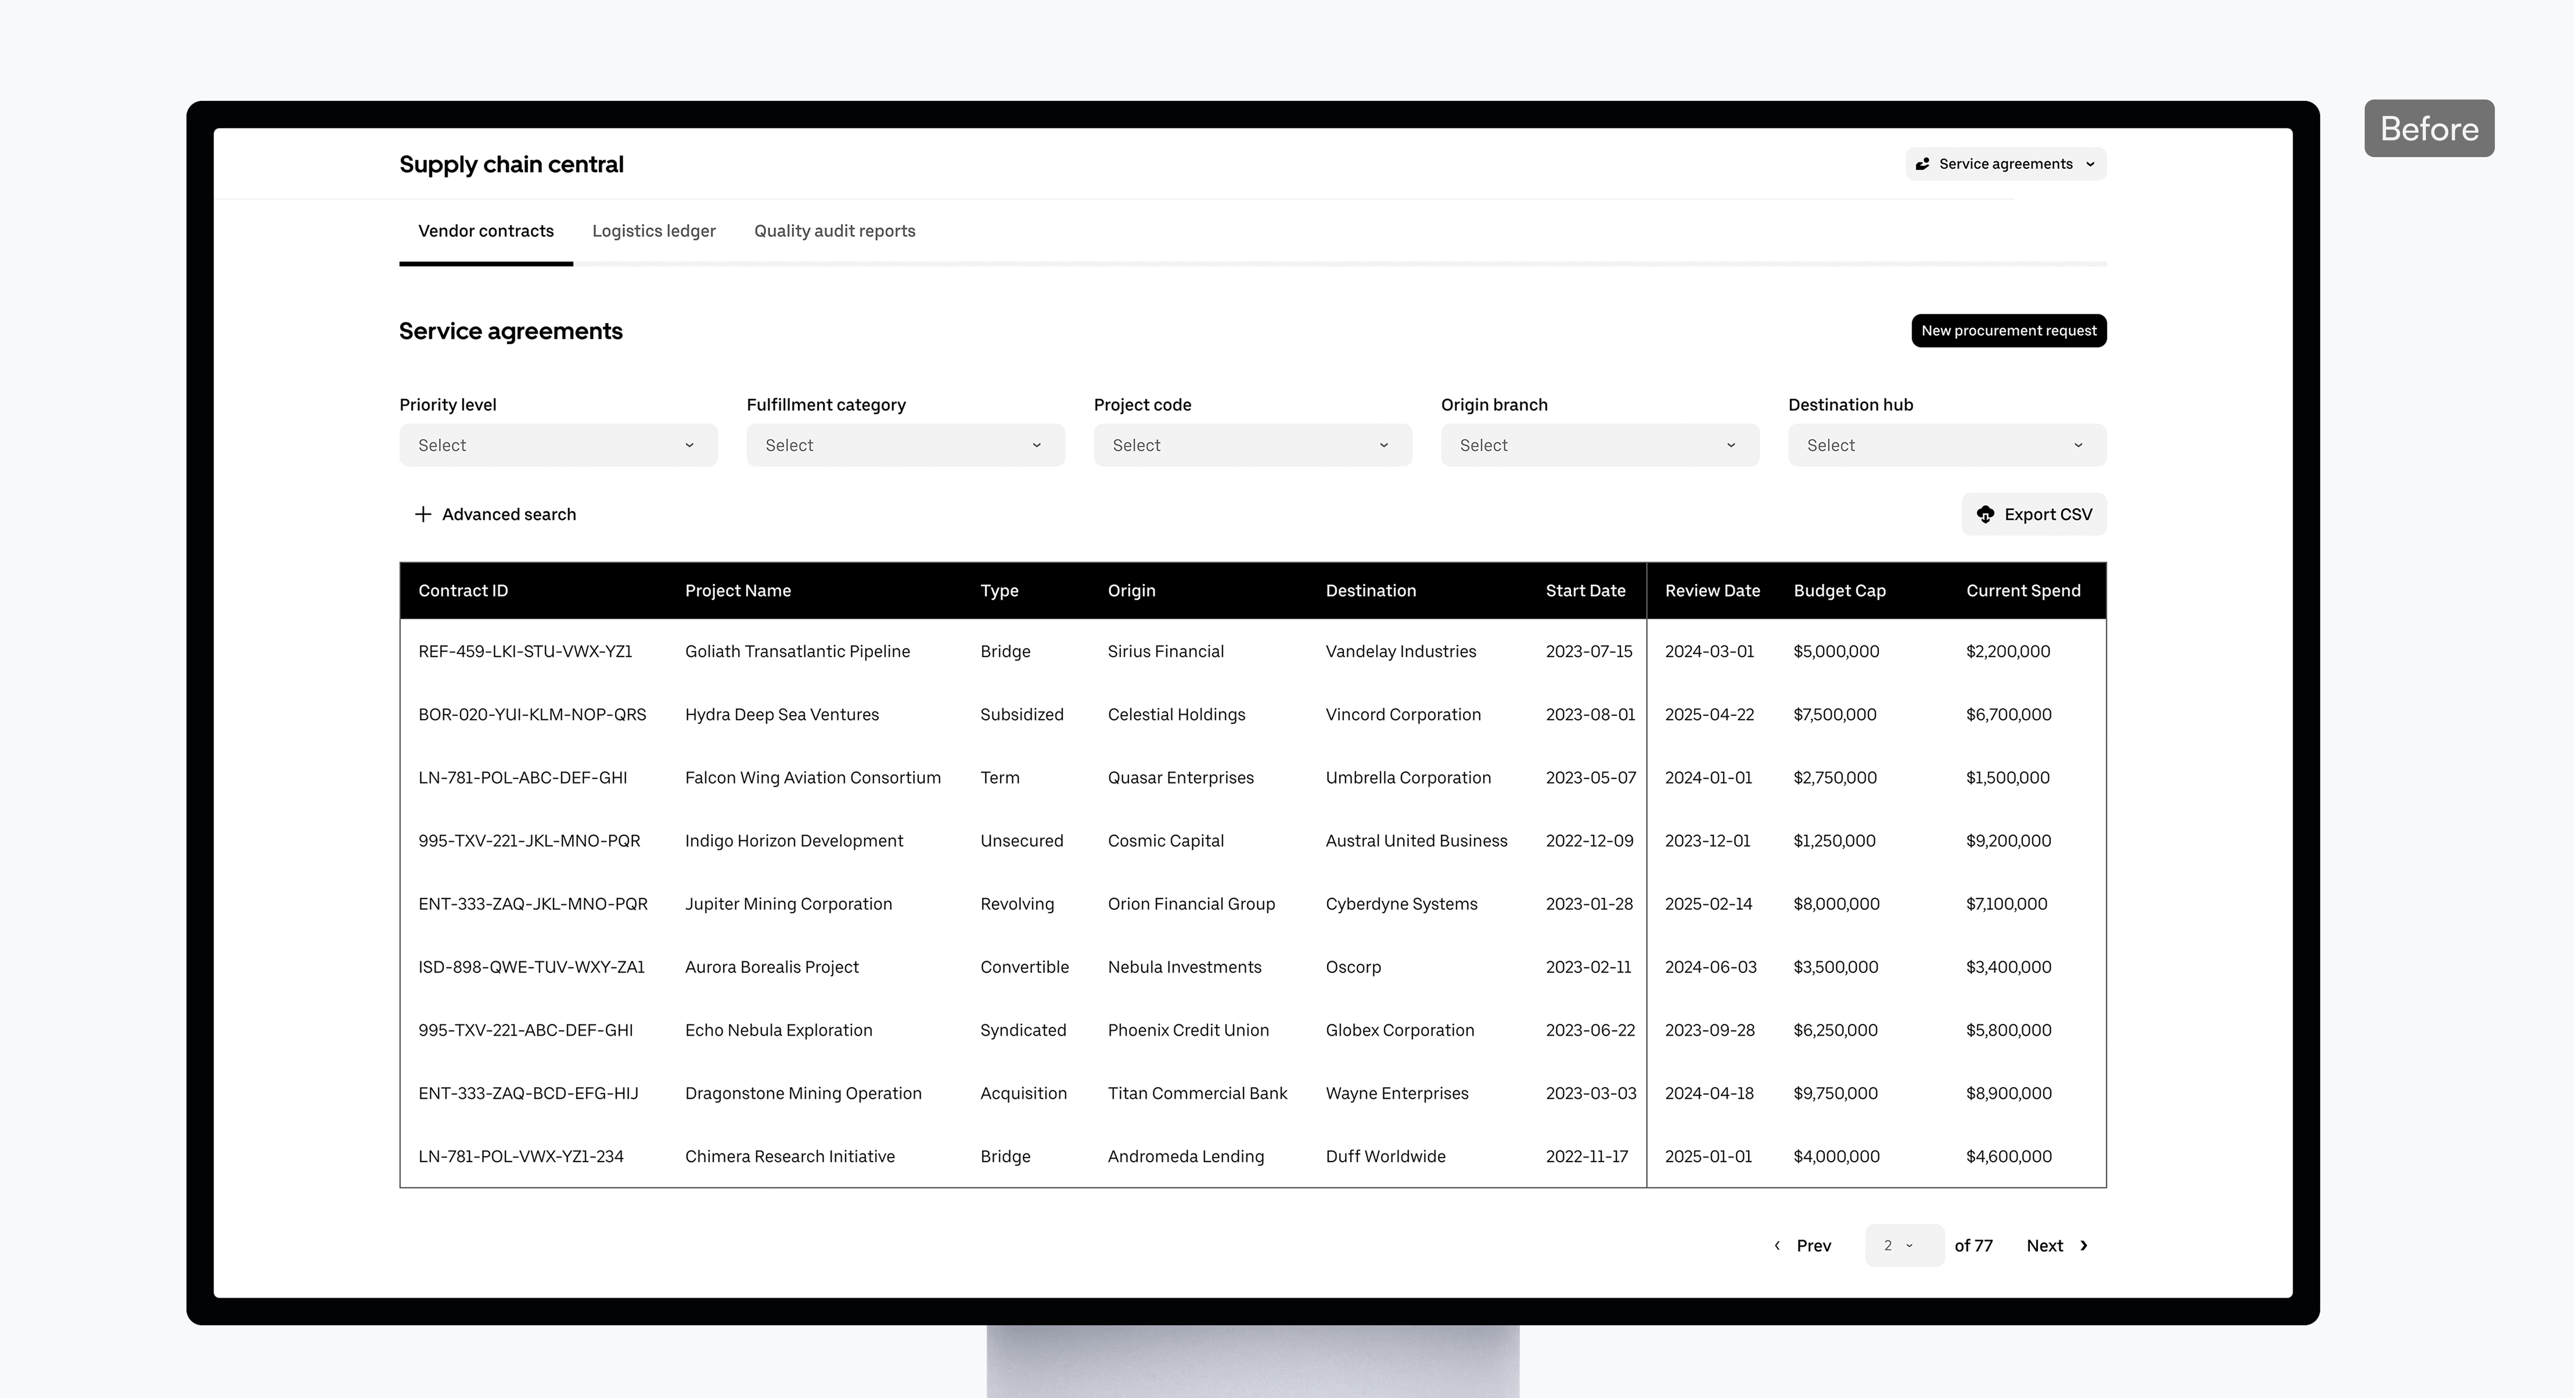2576x1398 pixels.
Task: Click the Export CSV button
Action: pos(2034,514)
